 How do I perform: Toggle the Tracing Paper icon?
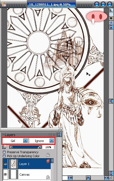point(111,10)
